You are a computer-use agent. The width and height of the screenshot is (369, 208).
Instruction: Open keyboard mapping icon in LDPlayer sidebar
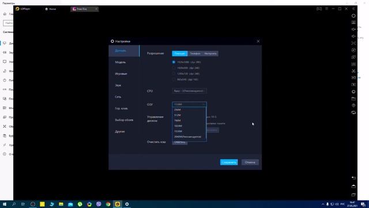tap(353, 23)
